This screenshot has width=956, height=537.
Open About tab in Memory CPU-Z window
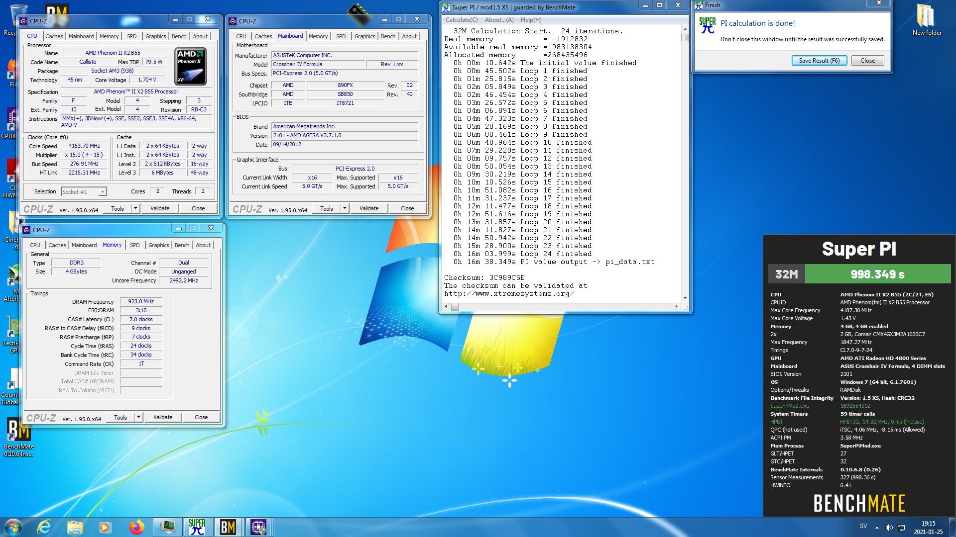tap(203, 245)
